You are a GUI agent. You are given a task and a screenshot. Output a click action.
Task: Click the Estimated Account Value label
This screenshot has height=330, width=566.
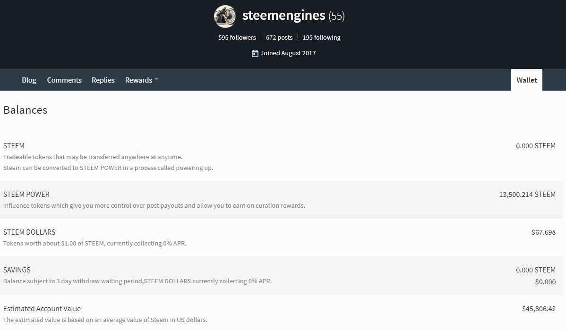click(x=42, y=309)
